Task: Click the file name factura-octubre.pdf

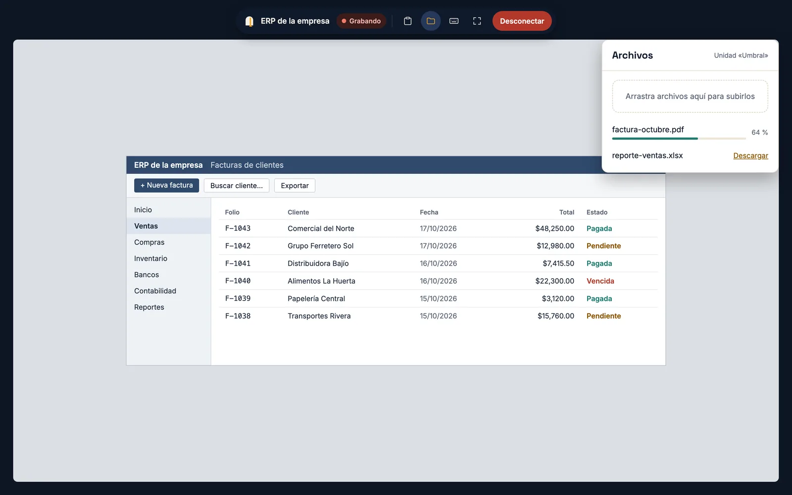Action: pos(648,130)
